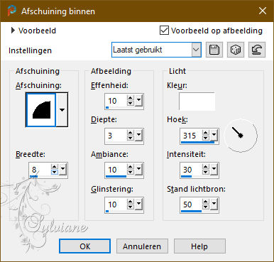Image resolution: width=274 pixels, height=262 pixels.
Task: Click the reset to default arrow icon
Action: pyautogui.click(x=257, y=50)
